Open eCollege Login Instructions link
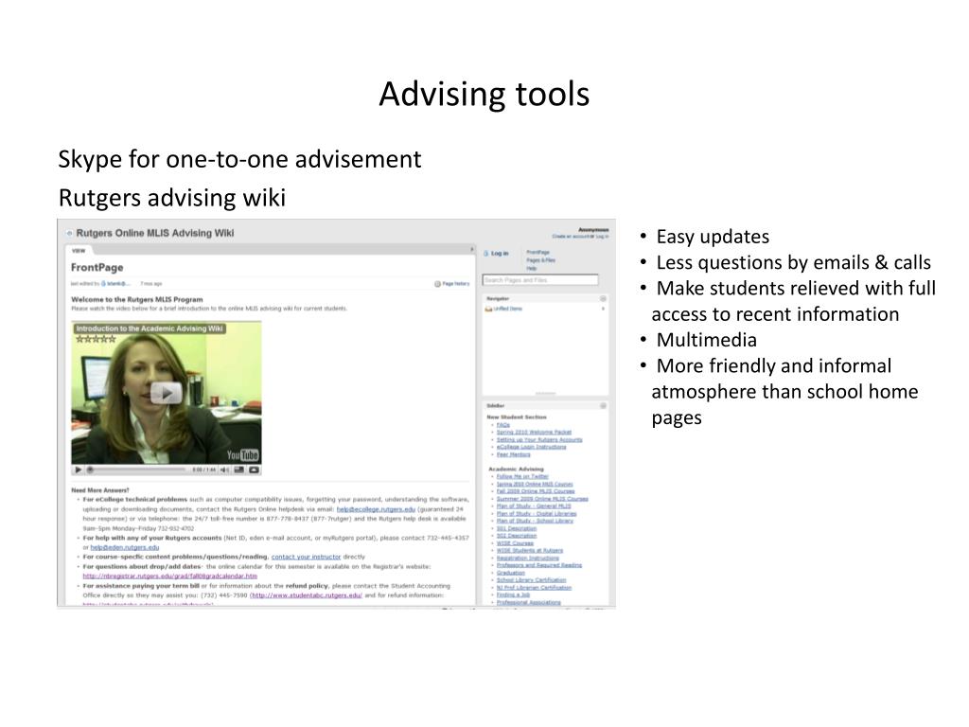The width and height of the screenshot is (969, 727). click(532, 447)
